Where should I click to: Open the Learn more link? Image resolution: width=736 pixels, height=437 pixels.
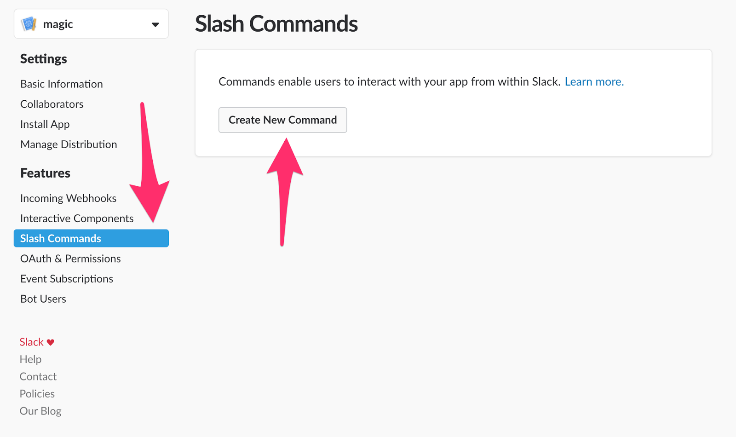[x=594, y=81]
